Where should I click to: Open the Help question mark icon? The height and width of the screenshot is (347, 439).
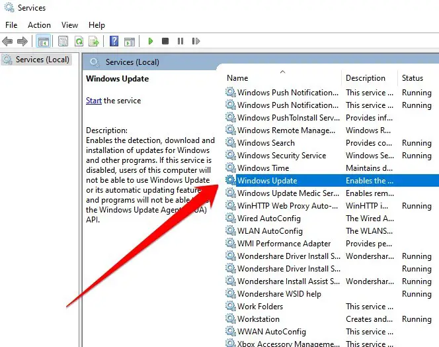point(114,41)
